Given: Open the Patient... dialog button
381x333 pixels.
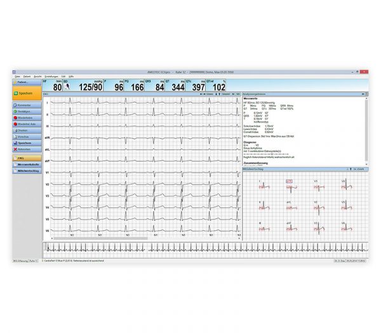Looking at the screenshot, I should point(27,82).
